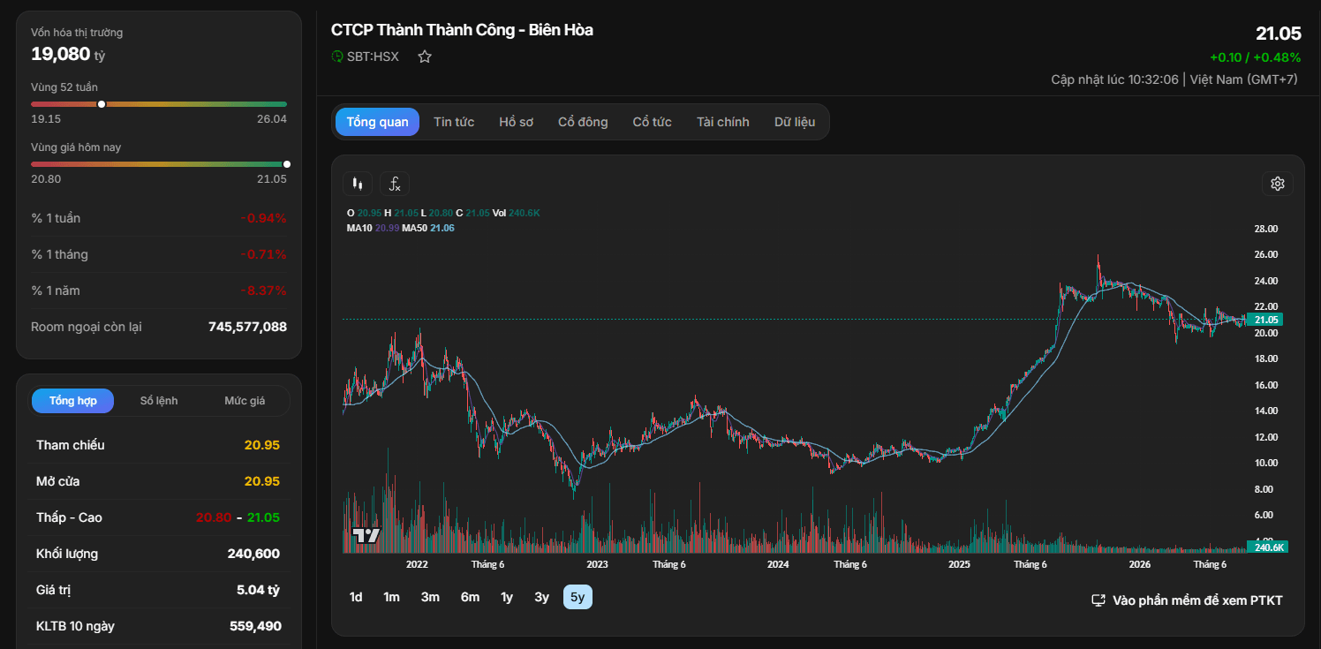Open the indicators function icon
Image resolution: width=1321 pixels, height=649 pixels.
point(395,184)
